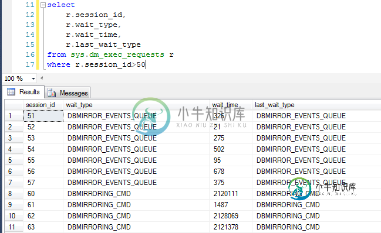Image resolution: width=381 pixels, height=233 pixels.
Task: Select the wait_time column header
Action: point(231,105)
